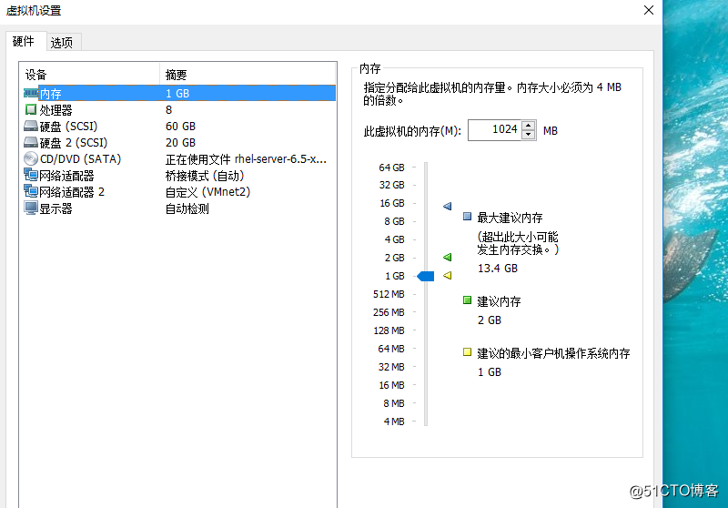Click the 硬盘 2 (SCSI) disk icon

click(31, 143)
